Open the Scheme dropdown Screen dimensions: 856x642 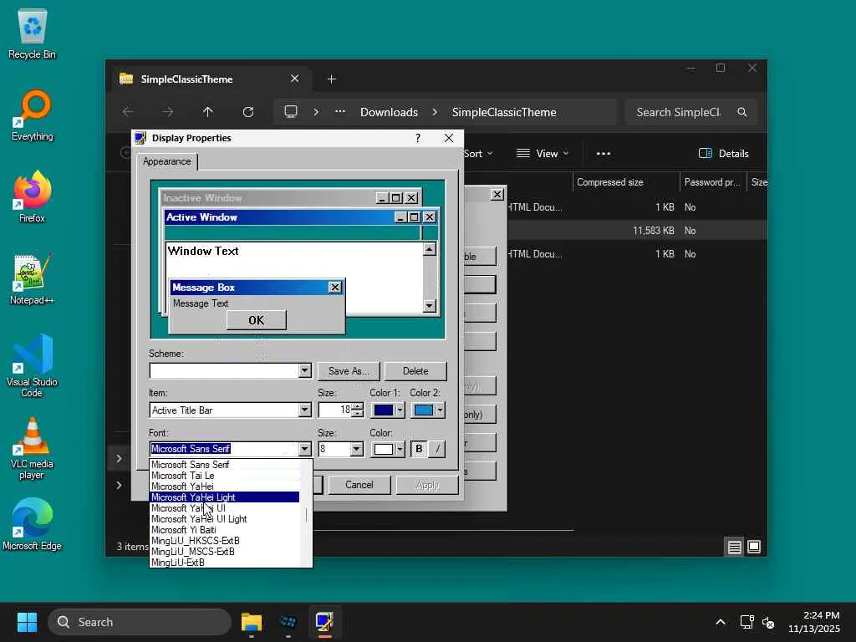[x=305, y=370]
